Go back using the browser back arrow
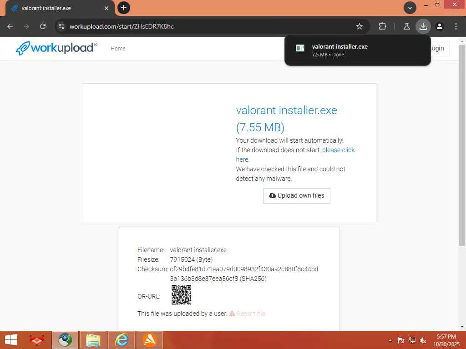The height and width of the screenshot is (349, 466). [x=10, y=26]
